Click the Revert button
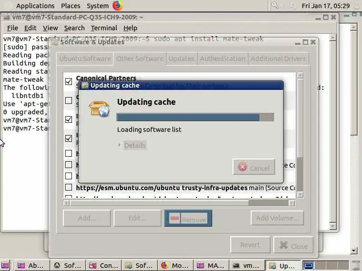362x271 pixels. point(250,245)
